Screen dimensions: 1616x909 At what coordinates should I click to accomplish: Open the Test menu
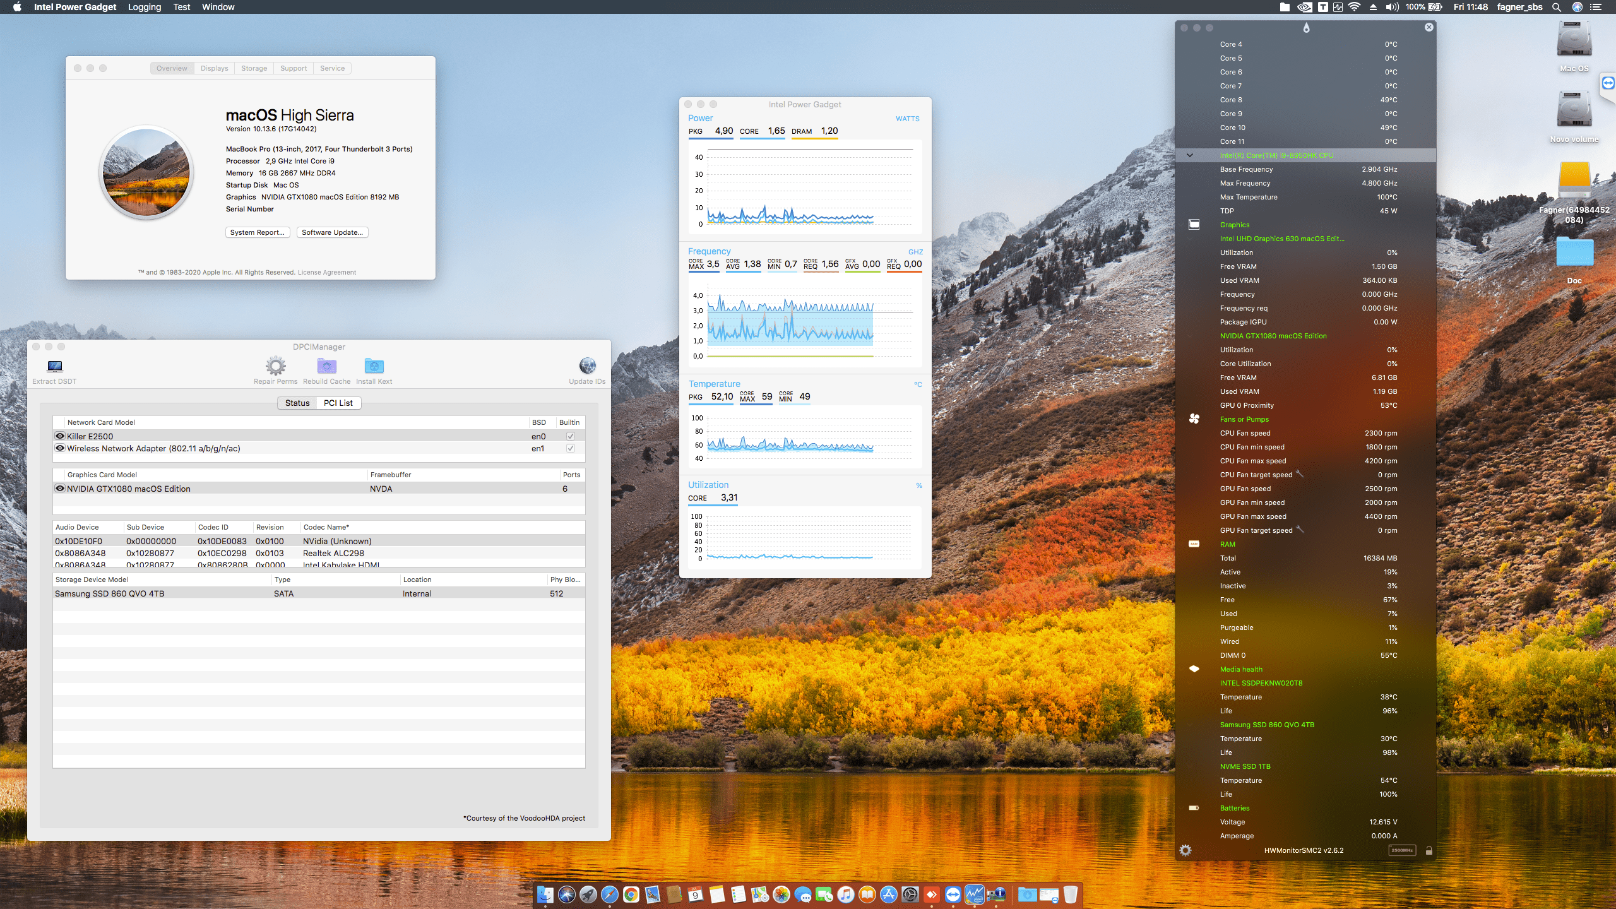tap(182, 7)
